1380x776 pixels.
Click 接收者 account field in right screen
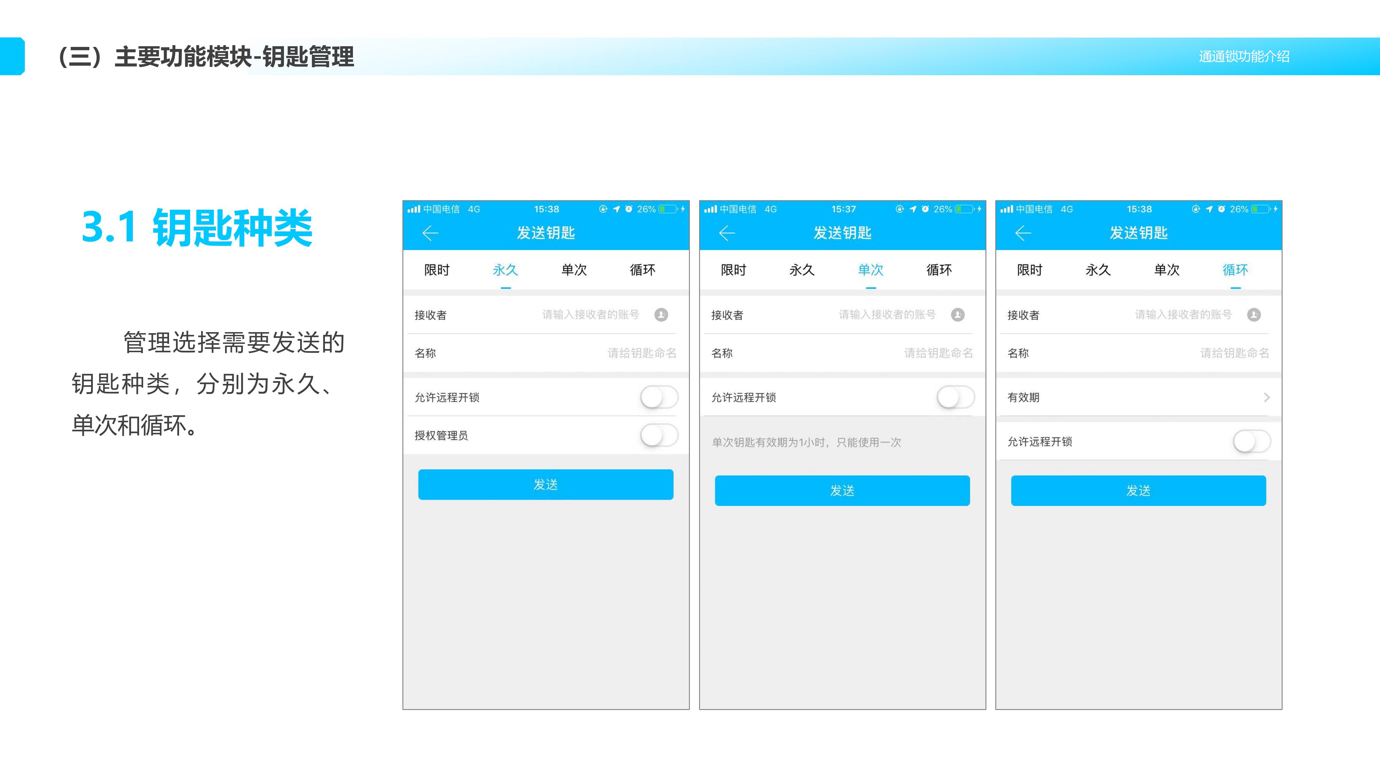[x=1183, y=314]
